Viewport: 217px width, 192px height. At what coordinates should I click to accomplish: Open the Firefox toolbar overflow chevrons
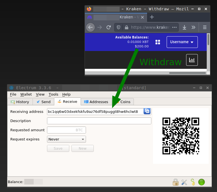(x=193, y=27)
